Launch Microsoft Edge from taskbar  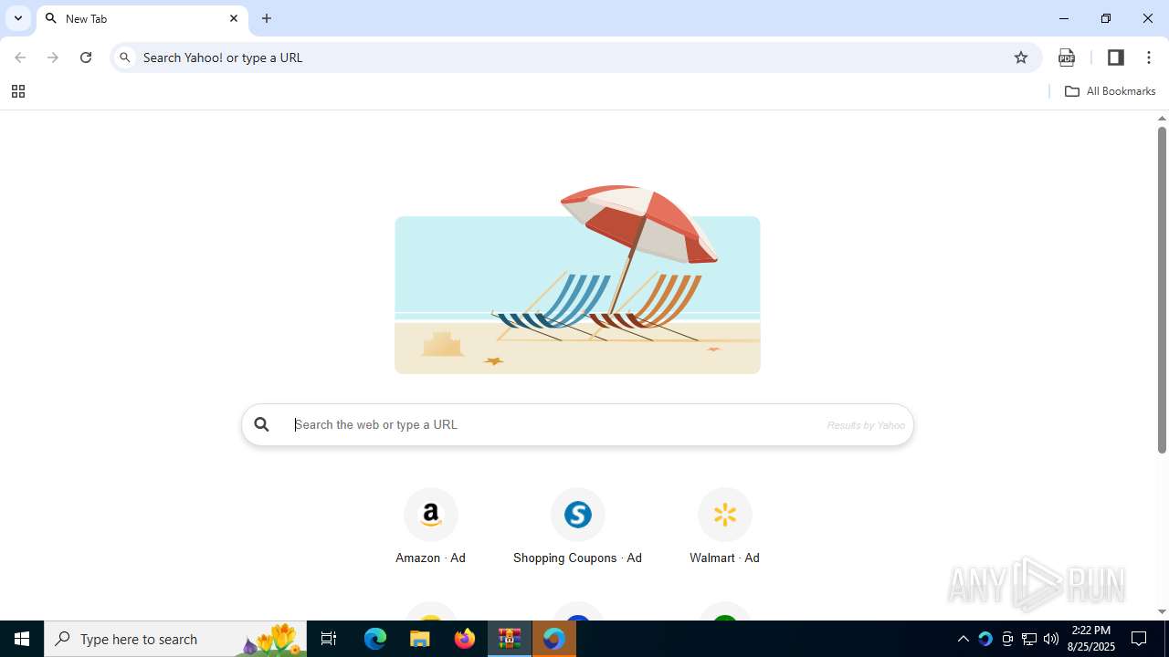[x=375, y=639]
